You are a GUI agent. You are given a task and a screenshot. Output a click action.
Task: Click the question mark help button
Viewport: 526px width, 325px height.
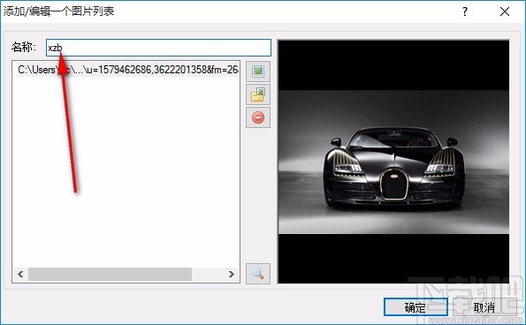465,11
